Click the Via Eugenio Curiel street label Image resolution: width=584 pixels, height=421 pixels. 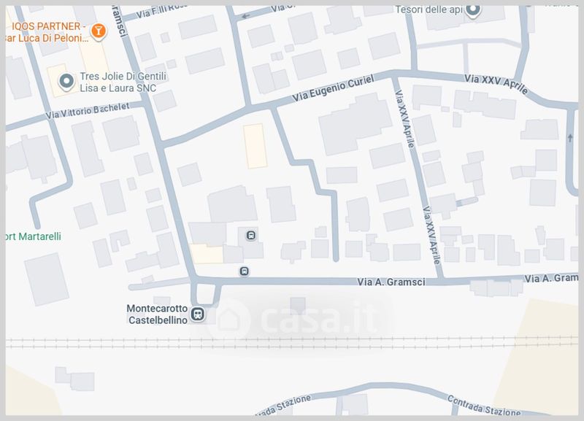(x=332, y=89)
